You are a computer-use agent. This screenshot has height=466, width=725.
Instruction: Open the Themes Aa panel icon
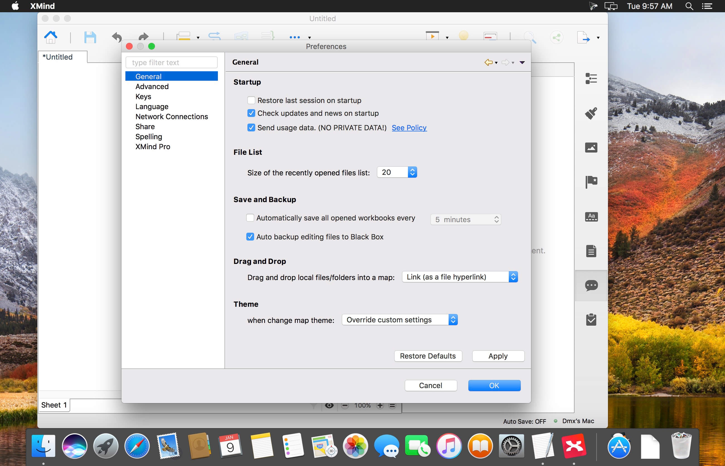(x=591, y=217)
